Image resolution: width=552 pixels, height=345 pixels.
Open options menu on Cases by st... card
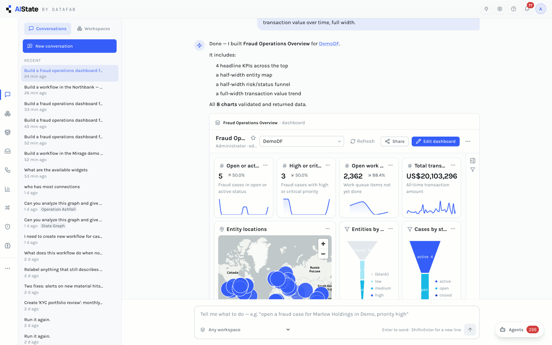tap(453, 229)
